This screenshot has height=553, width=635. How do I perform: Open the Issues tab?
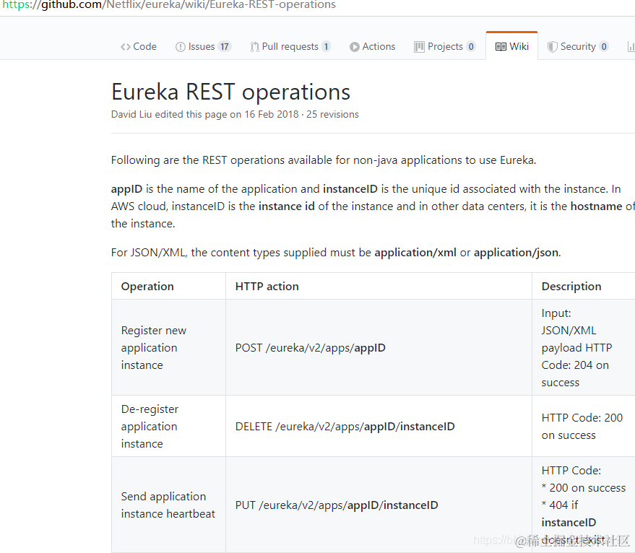203,46
